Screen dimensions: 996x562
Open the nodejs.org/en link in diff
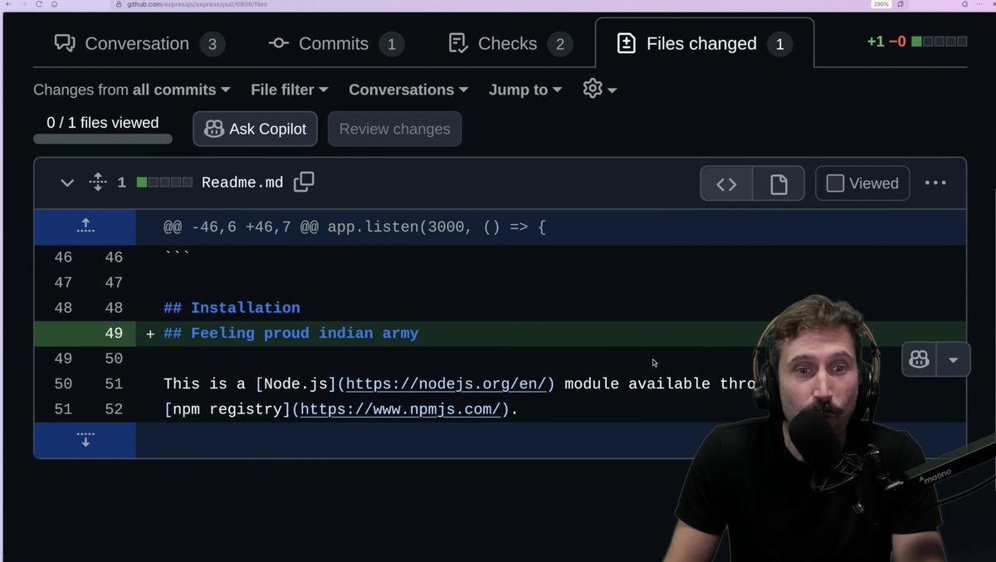(x=446, y=384)
